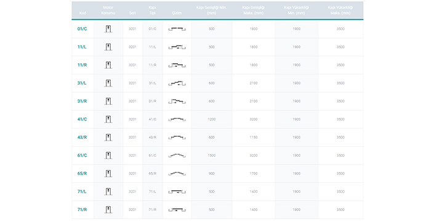Open the 11/R code link

point(82,65)
